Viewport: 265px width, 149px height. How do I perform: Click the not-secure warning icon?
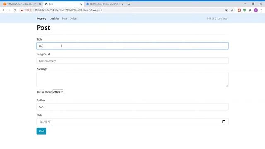[x=22, y=10]
